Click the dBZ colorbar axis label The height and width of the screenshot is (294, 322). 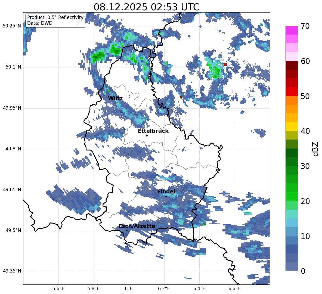coord(315,149)
